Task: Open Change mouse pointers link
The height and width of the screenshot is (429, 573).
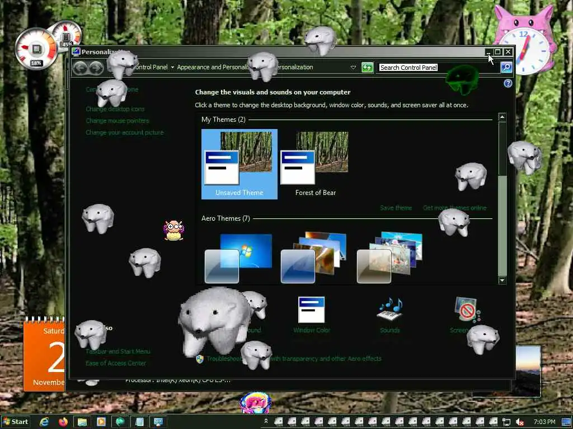Action: [x=118, y=121]
